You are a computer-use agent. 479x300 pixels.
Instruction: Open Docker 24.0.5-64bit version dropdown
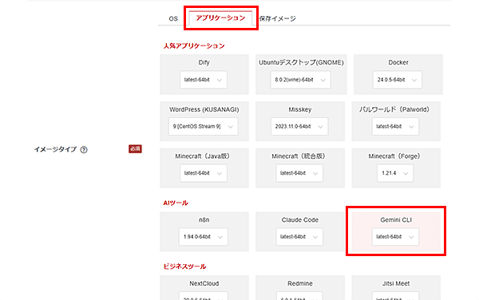pos(397,80)
